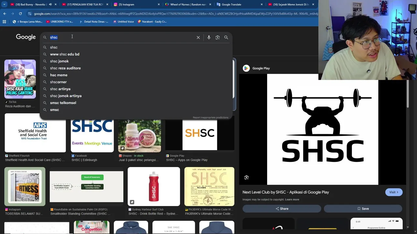Click the Google logo
Viewport: 417px width, 234px height.
(26, 37)
